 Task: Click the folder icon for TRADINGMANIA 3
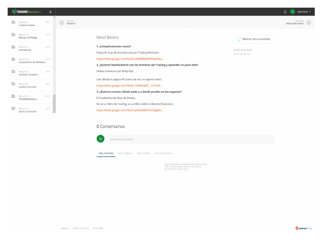[13, 96]
